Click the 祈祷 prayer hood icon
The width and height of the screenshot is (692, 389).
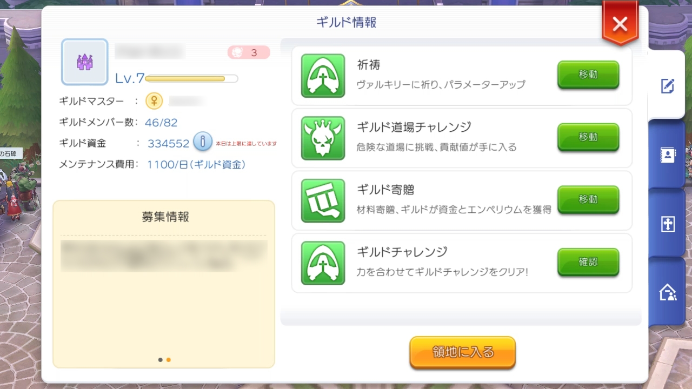point(323,76)
